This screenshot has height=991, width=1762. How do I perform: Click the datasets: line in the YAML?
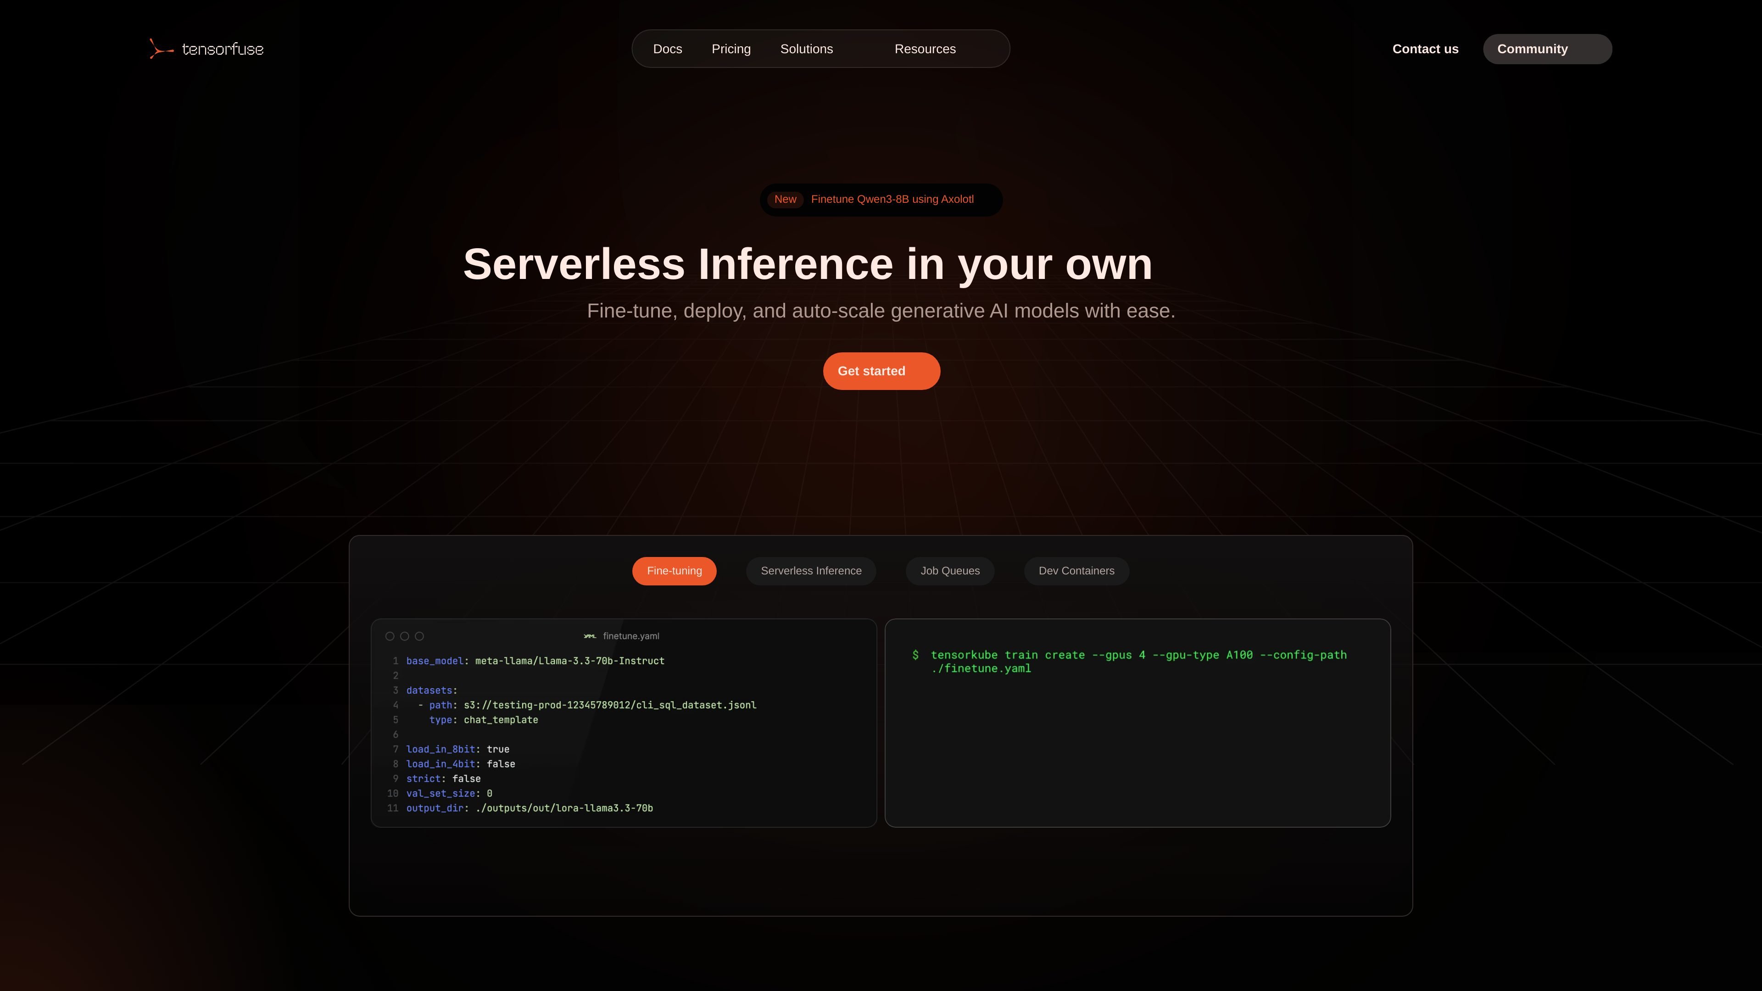click(432, 690)
